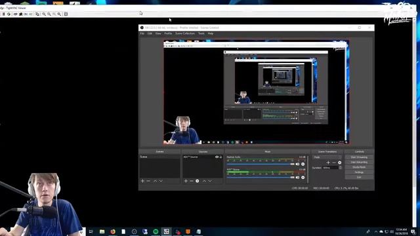Remove the scene using the minus icon in Scenes
Viewport: 420px width, 236px height.
pos(148,181)
